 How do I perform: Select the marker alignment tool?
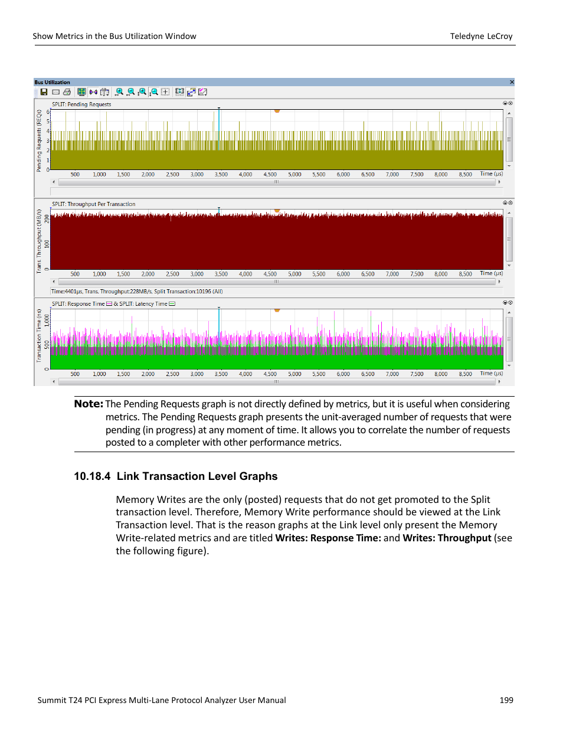click(93, 92)
